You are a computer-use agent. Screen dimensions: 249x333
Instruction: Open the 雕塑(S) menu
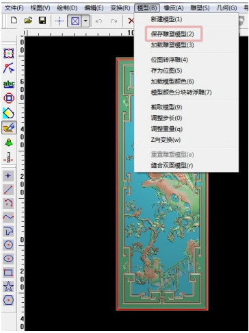pyautogui.click(x=200, y=8)
